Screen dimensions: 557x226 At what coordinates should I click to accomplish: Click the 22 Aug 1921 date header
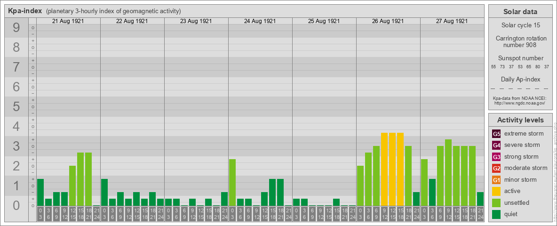point(132,21)
